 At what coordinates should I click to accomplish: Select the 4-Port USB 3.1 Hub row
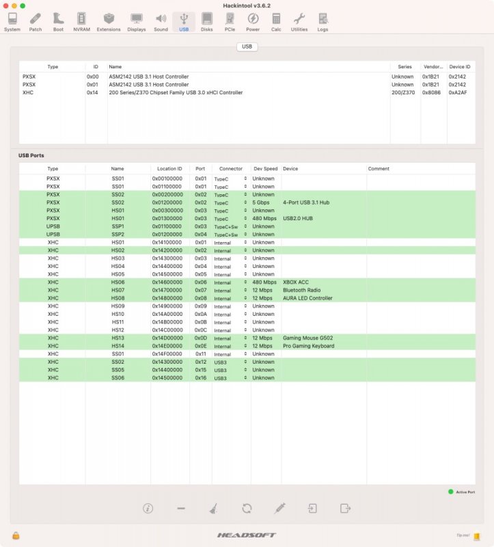click(x=247, y=202)
